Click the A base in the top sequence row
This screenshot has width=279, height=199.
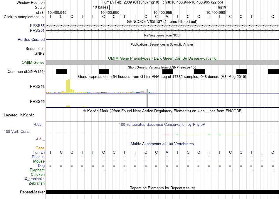click(167, 17)
